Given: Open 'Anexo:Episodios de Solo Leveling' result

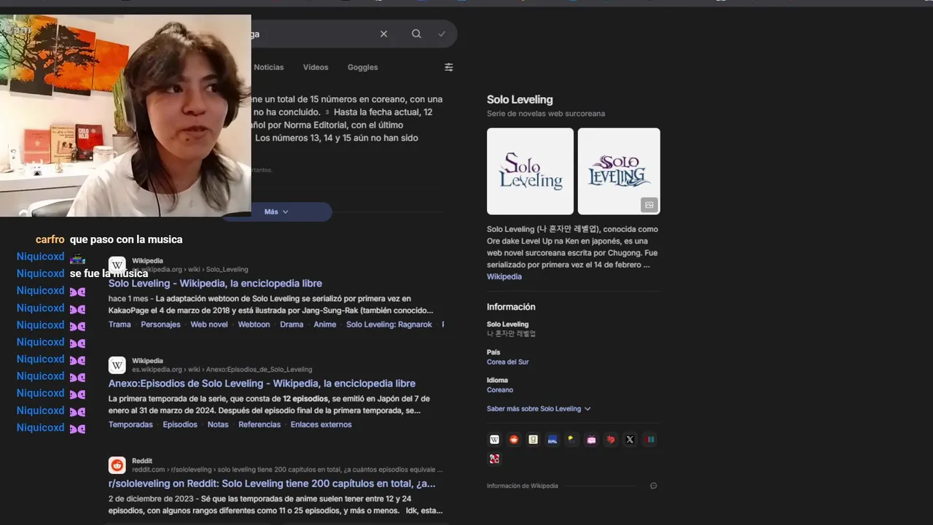Looking at the screenshot, I should point(262,384).
